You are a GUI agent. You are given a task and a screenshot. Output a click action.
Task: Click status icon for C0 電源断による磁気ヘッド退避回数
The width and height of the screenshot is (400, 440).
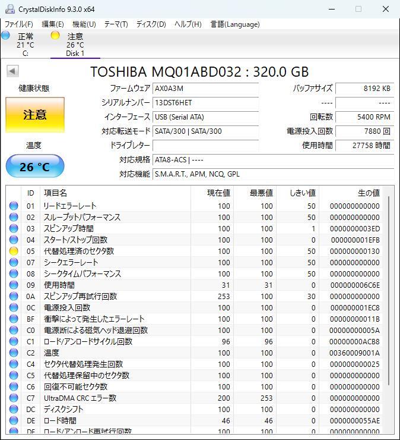tap(14, 330)
